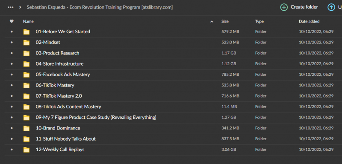
Task: Toggle favorite dot for 05-Facebook Ads Mastery
Action: click(12, 75)
